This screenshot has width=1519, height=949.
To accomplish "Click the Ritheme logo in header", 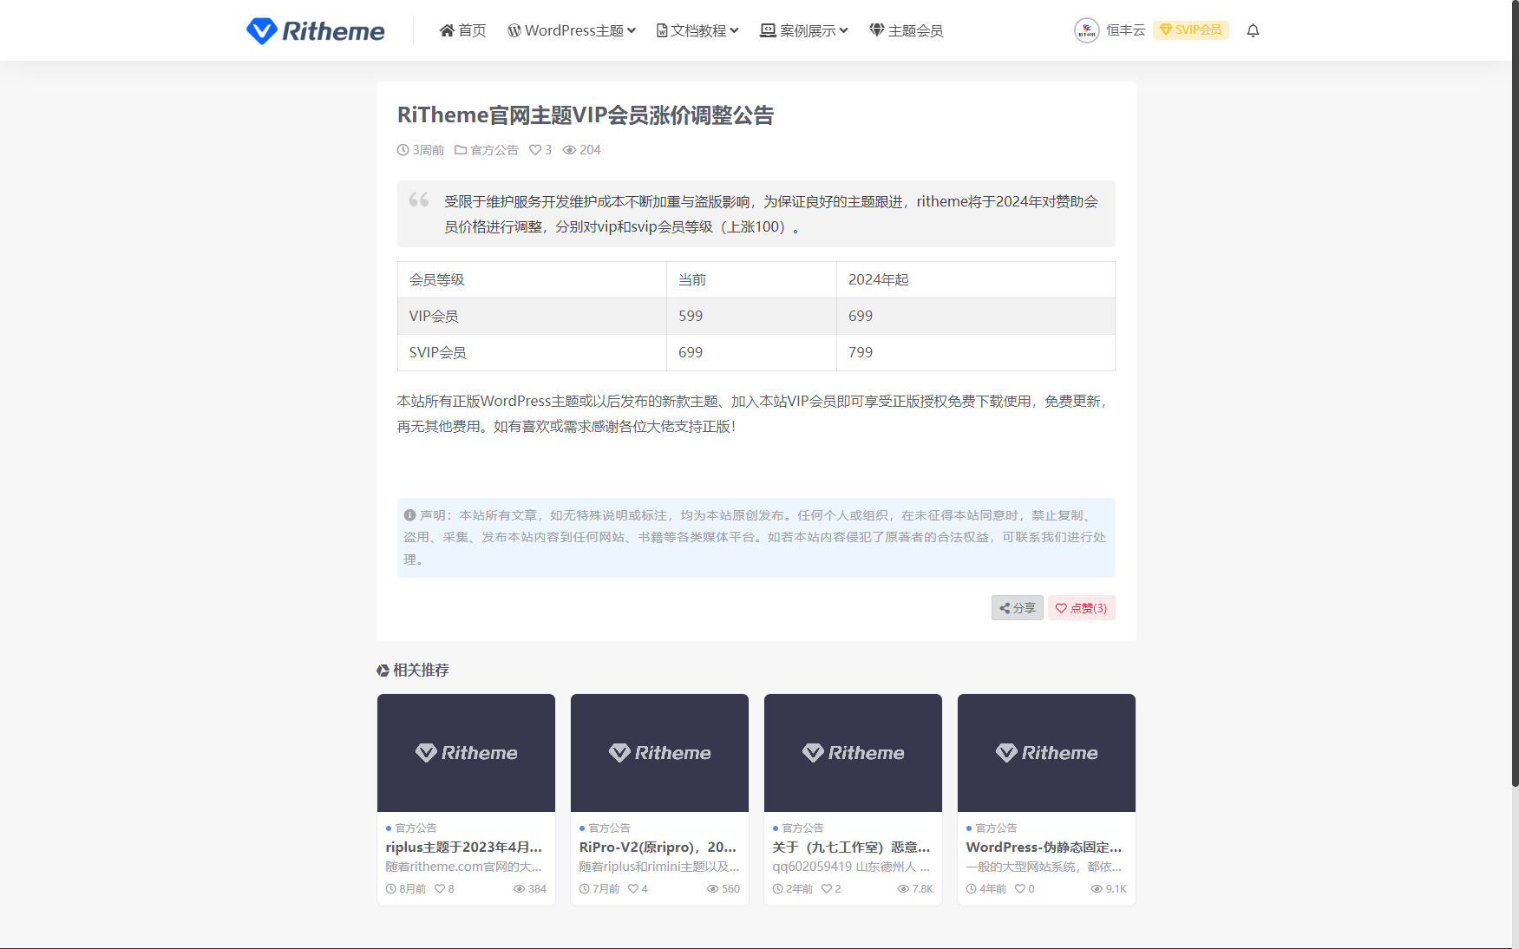I will coord(316,31).
